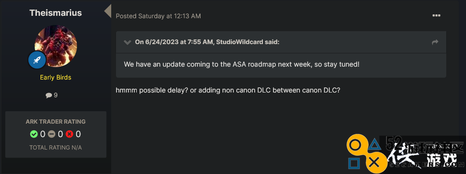Click the speech bubble post count icon
This screenshot has width=466, height=174.
pyautogui.click(x=49, y=95)
